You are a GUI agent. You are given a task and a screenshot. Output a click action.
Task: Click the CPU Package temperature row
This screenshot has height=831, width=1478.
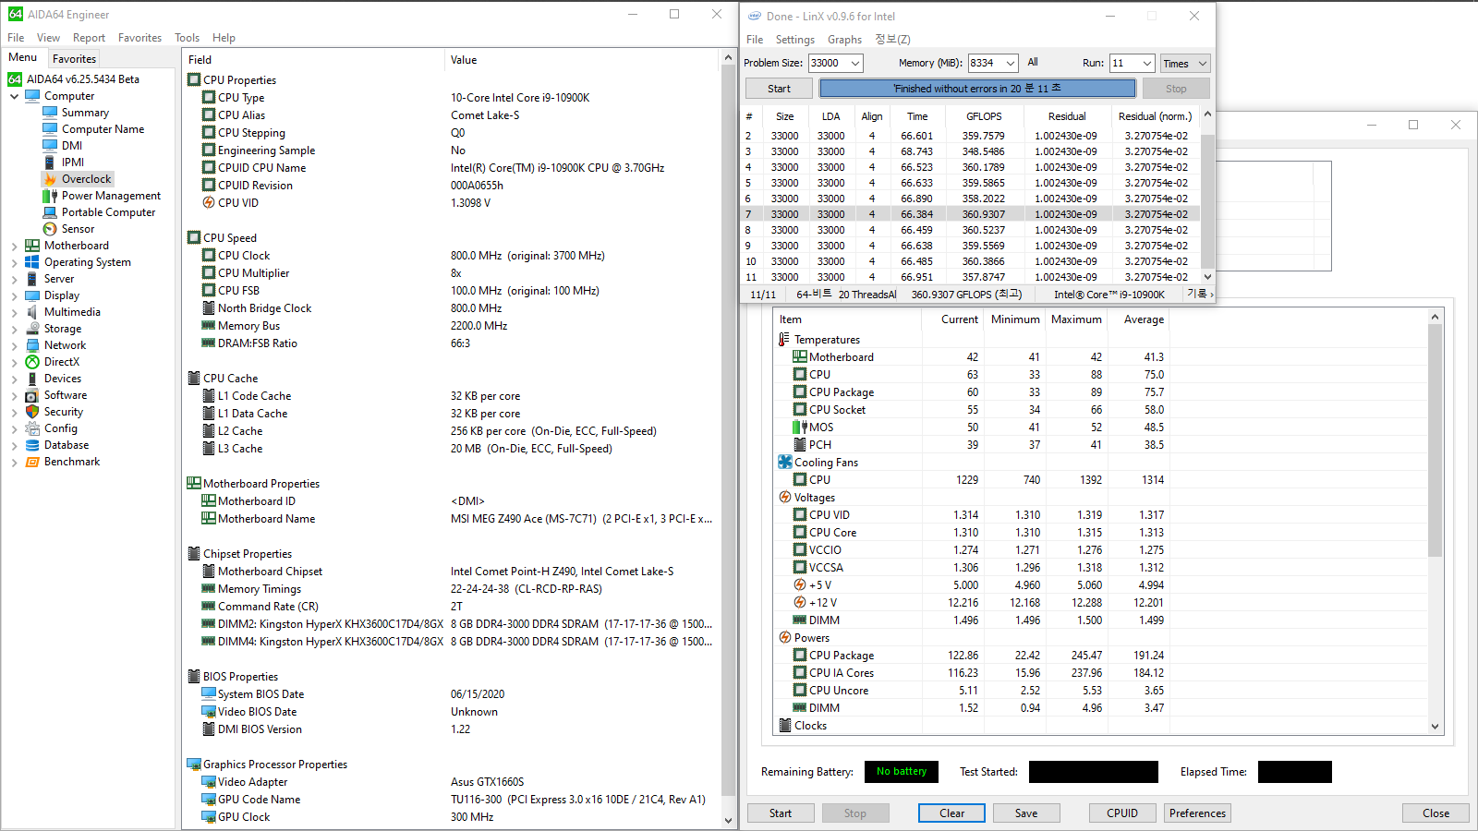pyautogui.click(x=972, y=392)
